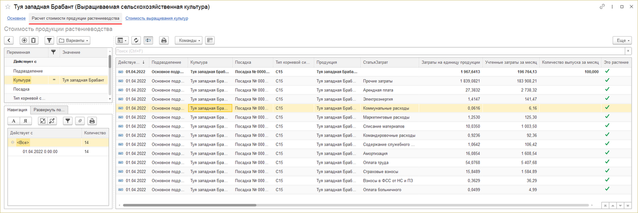This screenshot has width=638, height=213.
Task: Toggle the checkmark in Оплата больничного row
Action: click(x=607, y=190)
